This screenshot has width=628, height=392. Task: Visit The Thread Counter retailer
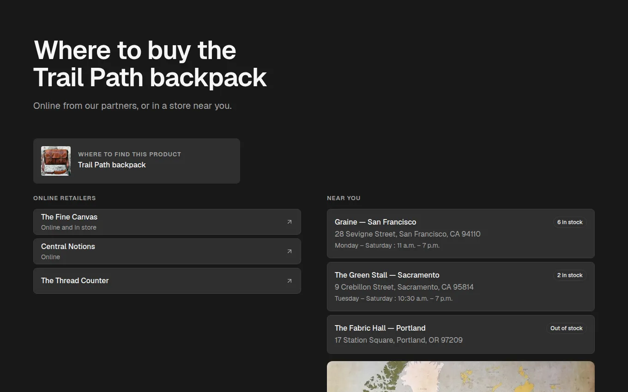(x=167, y=281)
